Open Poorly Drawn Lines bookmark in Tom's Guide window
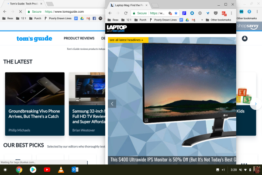This screenshot has height=175, width=262. click(x=58, y=18)
